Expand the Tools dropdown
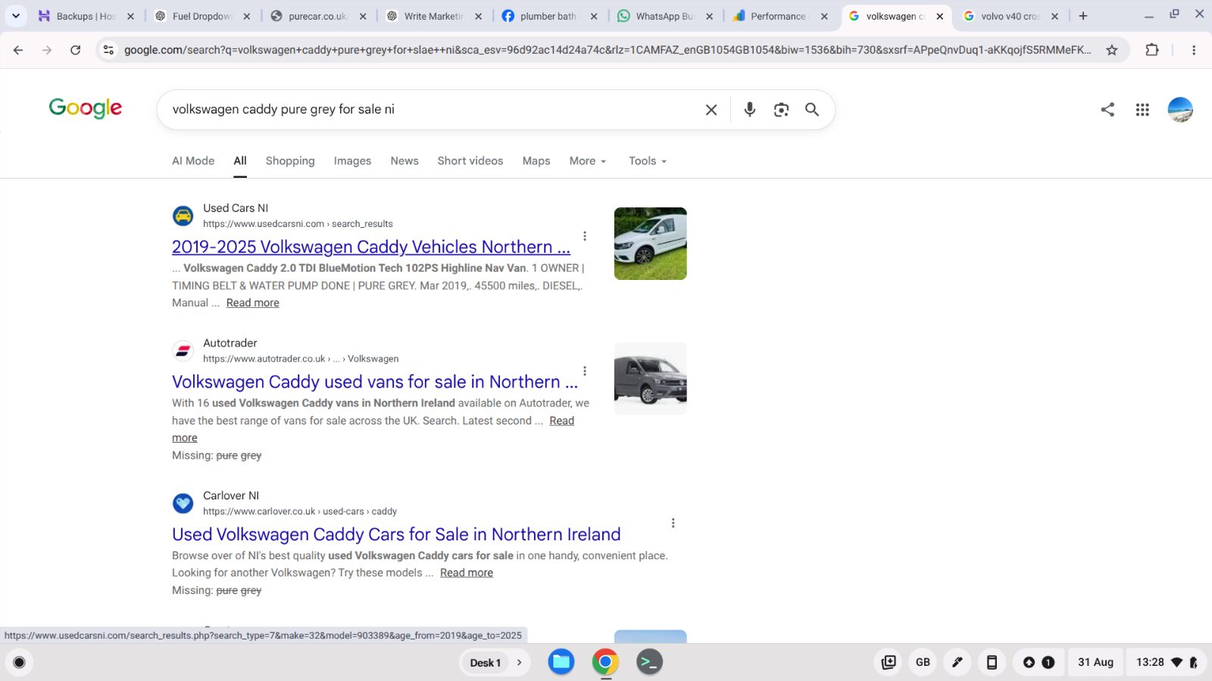The height and width of the screenshot is (681, 1212). tap(648, 161)
